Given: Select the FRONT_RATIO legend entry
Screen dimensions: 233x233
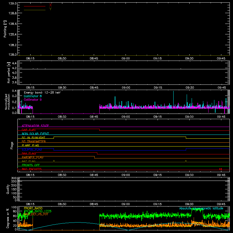Looking at the screenshot, I should point(33,208).
